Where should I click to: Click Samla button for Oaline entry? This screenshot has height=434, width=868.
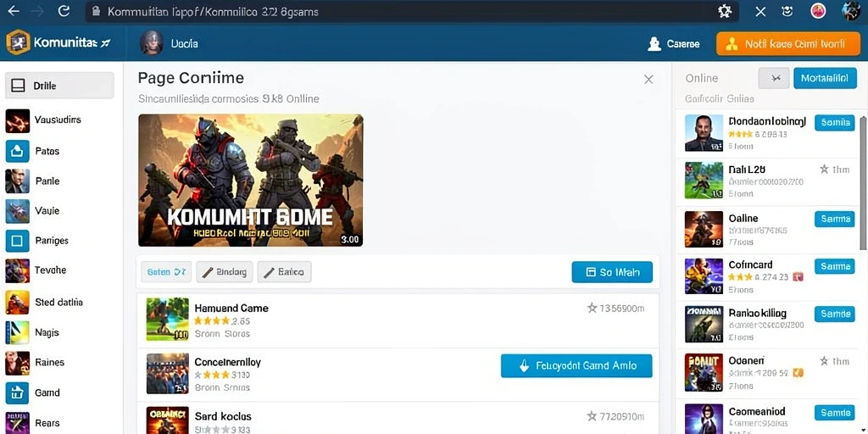834,220
